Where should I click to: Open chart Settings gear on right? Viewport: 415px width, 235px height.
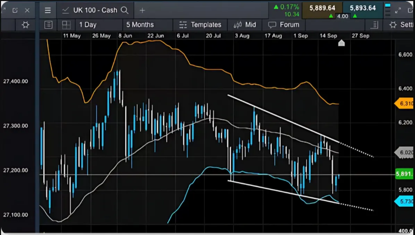click(x=400, y=25)
